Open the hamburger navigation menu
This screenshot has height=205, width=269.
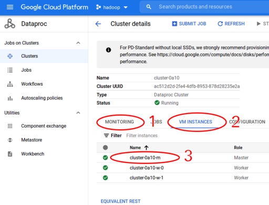tap(10, 7)
